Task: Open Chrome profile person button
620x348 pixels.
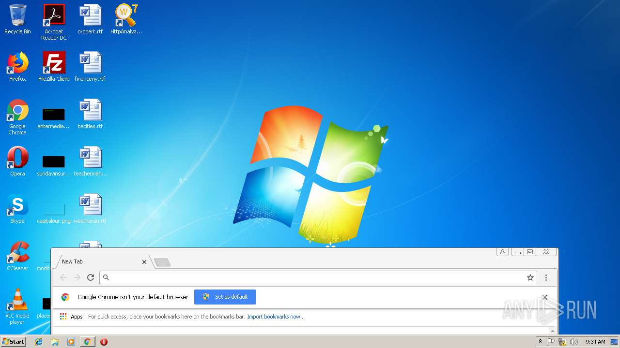Action: click(x=503, y=252)
